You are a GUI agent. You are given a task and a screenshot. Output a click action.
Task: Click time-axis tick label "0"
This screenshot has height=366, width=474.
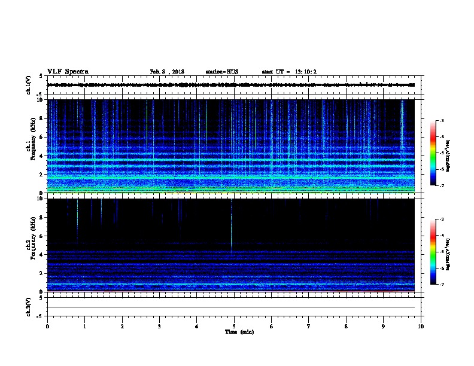click(47, 327)
